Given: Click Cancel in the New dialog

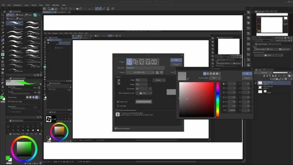Looking at the screenshot, I should point(176,64).
